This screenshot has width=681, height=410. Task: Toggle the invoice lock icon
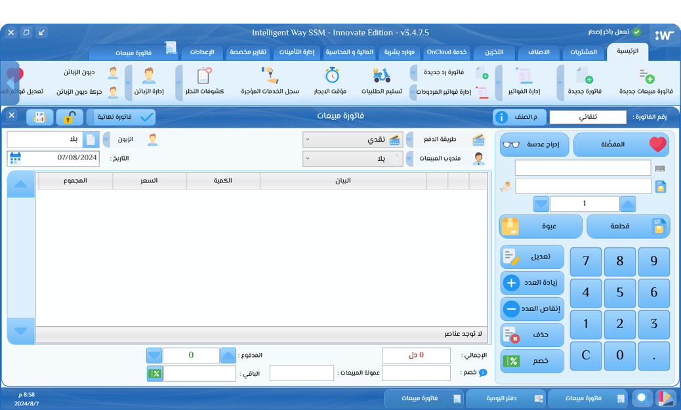70,117
